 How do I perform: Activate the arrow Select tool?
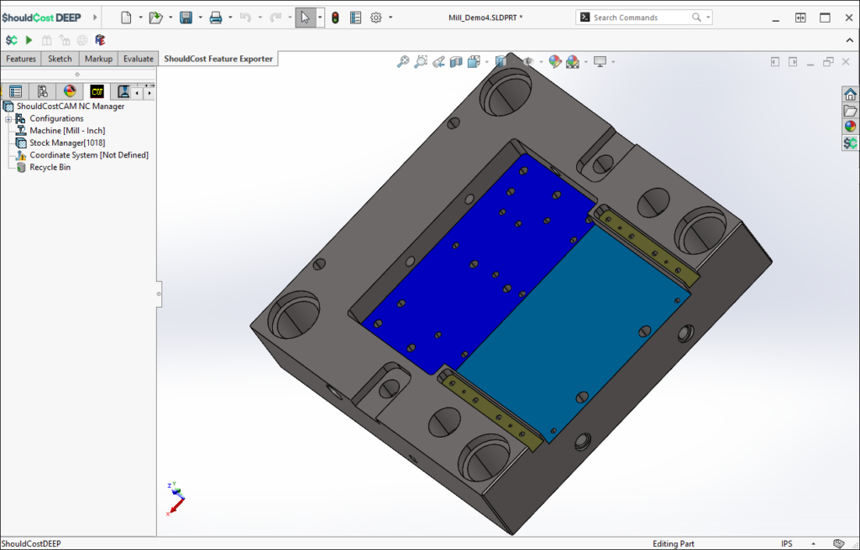pos(304,18)
